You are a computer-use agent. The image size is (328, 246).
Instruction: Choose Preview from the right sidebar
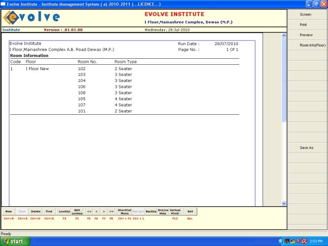point(306,35)
